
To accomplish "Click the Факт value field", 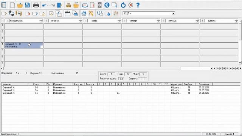I will click(x=143, y=74).
